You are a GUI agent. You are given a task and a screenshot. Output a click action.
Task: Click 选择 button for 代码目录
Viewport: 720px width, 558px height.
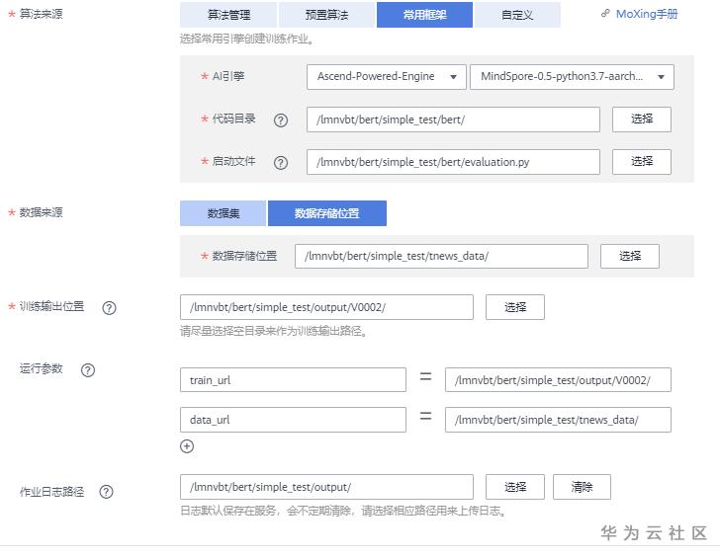(642, 120)
